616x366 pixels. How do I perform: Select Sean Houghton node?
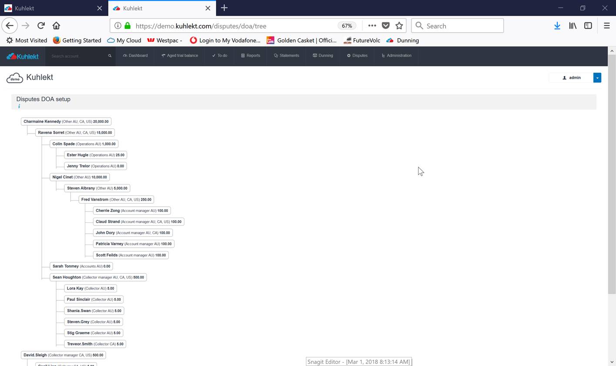click(98, 277)
